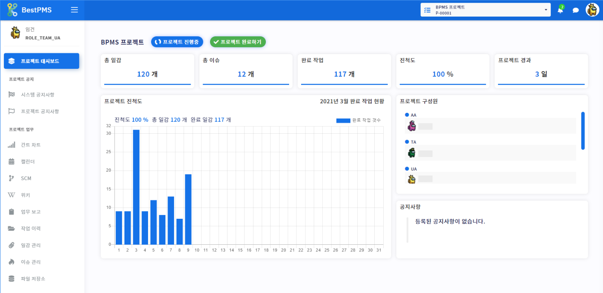Collapse the sidebar using the hamburger menu
Viewport: 603px width, 293px height.
[x=74, y=10]
